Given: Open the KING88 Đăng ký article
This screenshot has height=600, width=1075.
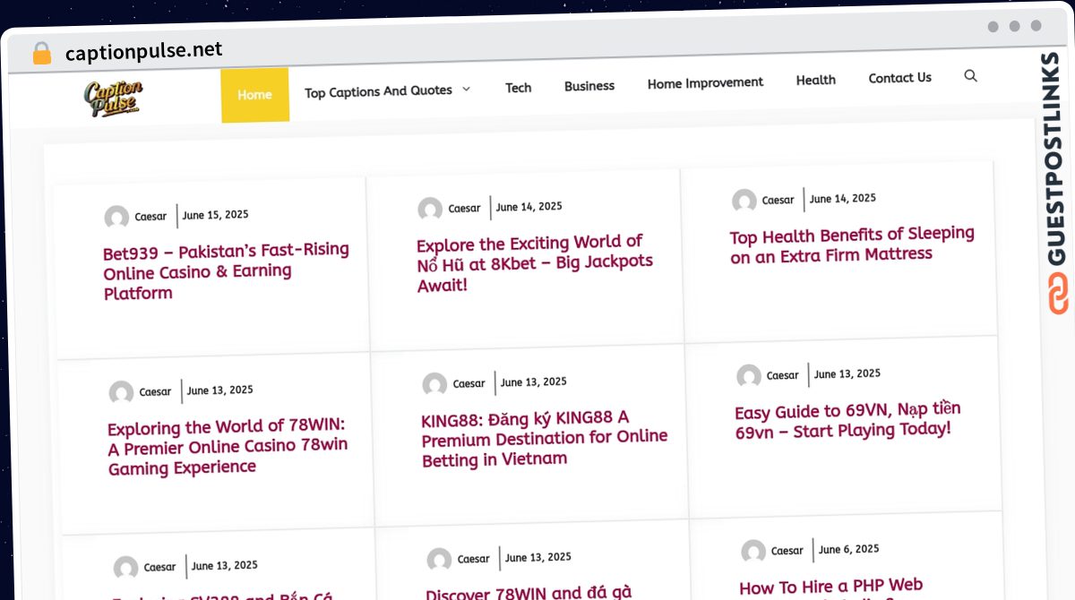Looking at the screenshot, I should click(x=545, y=438).
